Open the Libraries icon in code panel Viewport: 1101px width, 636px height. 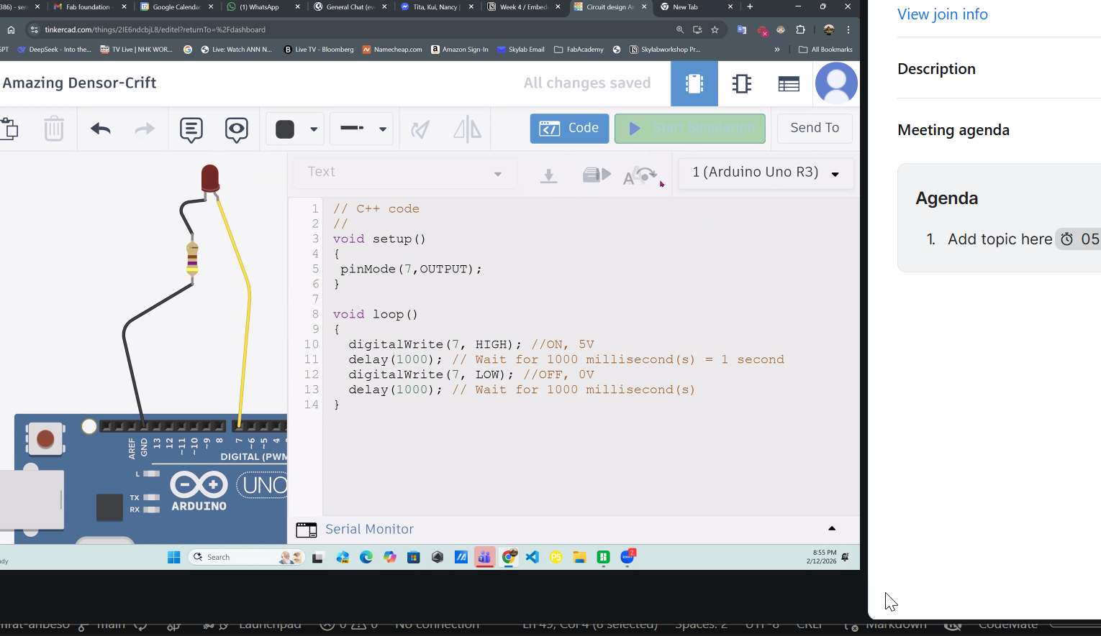click(x=596, y=175)
